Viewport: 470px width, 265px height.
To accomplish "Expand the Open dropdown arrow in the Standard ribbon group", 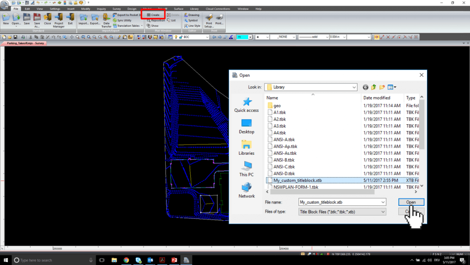I will coord(16,27).
